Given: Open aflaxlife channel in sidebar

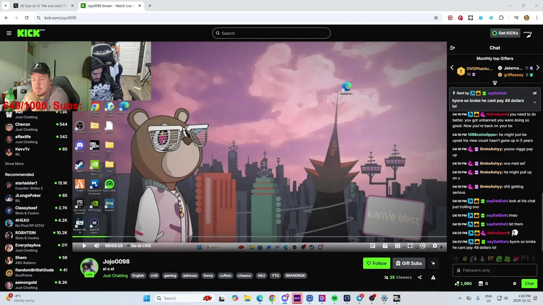Looking at the screenshot, I should coord(36,139).
